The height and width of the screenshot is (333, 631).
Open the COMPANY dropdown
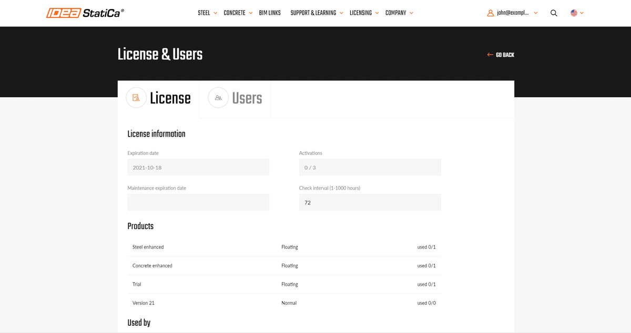(x=396, y=13)
